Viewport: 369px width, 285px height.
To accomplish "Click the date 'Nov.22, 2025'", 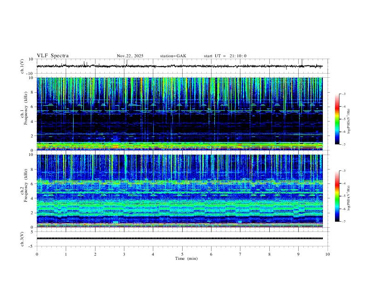I will (130, 56).
